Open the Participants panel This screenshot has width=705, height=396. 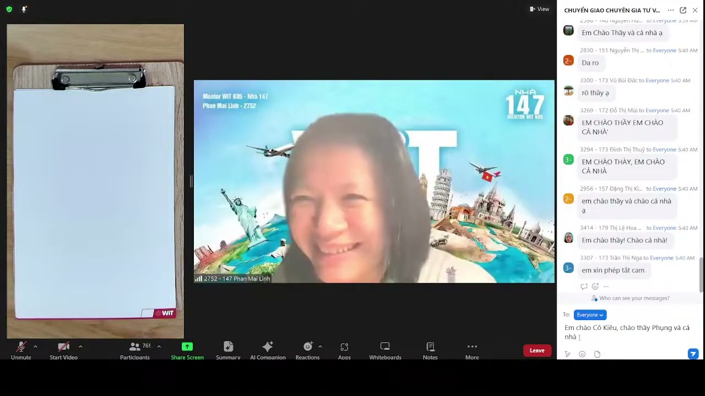(134, 350)
